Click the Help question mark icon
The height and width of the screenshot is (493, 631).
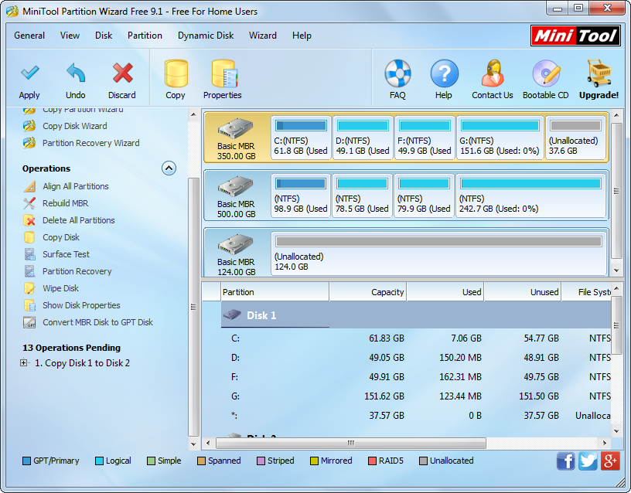(444, 73)
